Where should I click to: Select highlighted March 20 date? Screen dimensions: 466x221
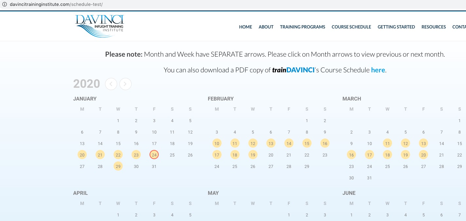(x=423, y=155)
